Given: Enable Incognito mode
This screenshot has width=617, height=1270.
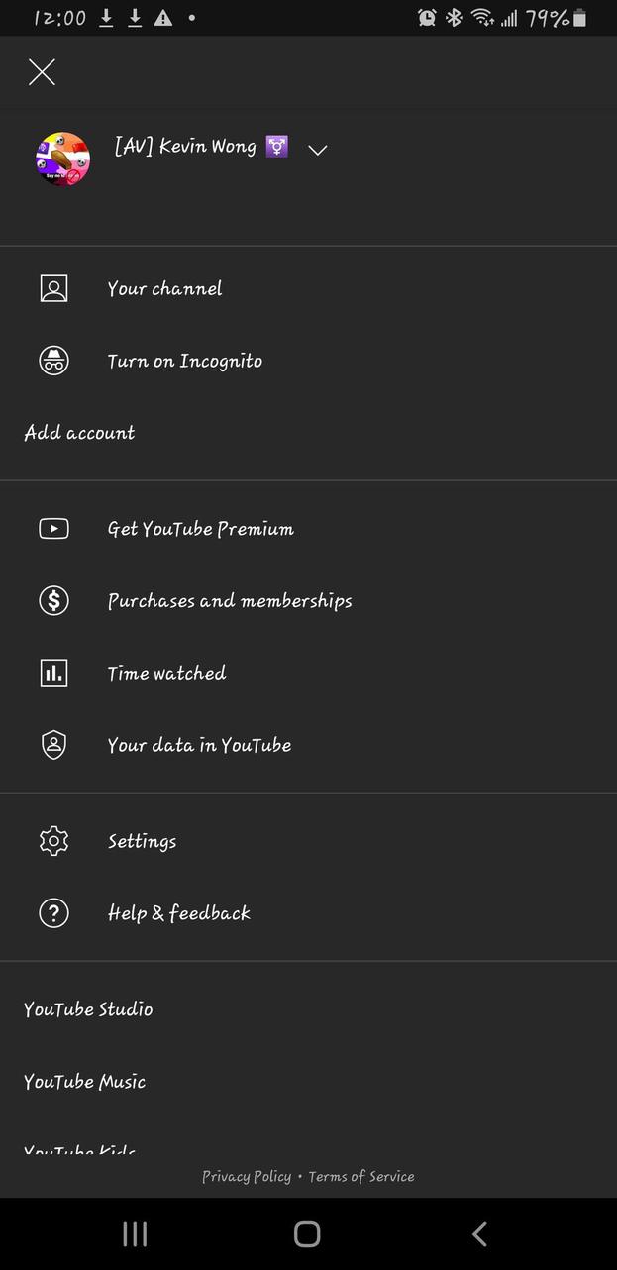Looking at the screenshot, I should (184, 361).
